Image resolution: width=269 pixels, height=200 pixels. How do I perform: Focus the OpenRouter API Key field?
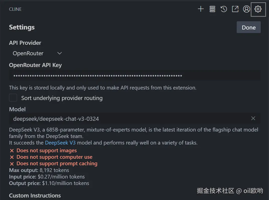coord(134,75)
